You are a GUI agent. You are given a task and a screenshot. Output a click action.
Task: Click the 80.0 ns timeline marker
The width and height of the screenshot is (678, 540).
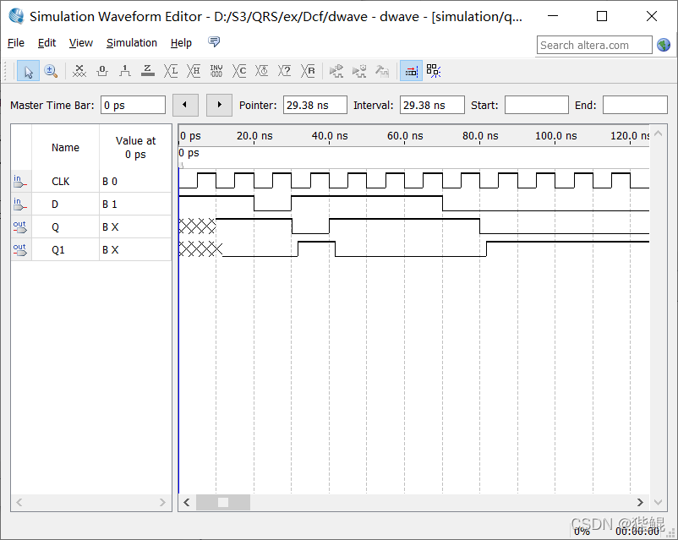click(x=480, y=136)
